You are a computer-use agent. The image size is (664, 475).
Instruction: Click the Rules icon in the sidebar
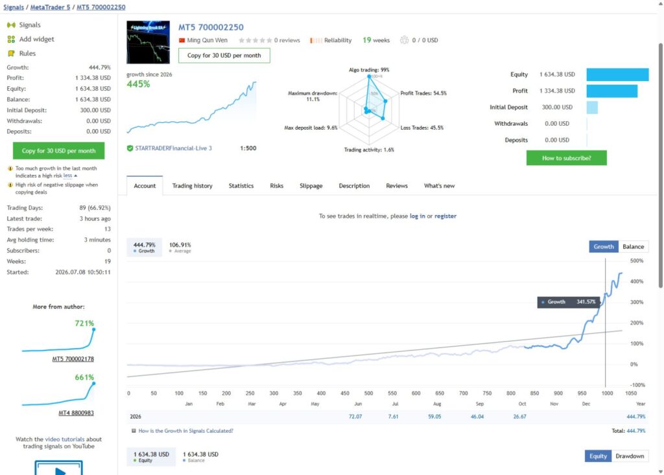[x=11, y=53]
